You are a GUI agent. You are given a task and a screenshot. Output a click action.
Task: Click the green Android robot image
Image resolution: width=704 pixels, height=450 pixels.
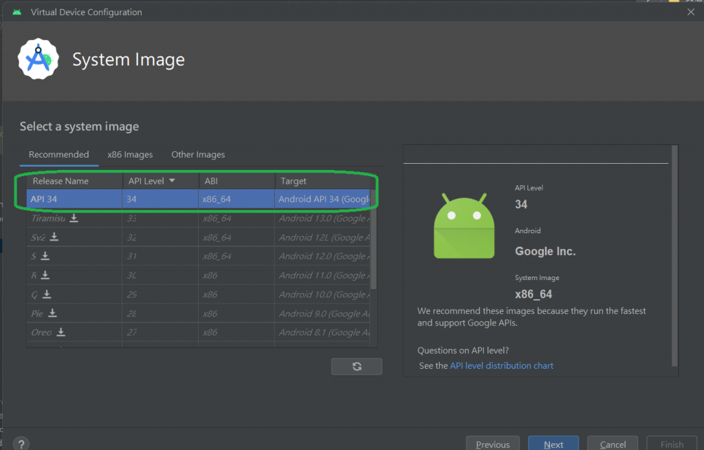pos(464,226)
